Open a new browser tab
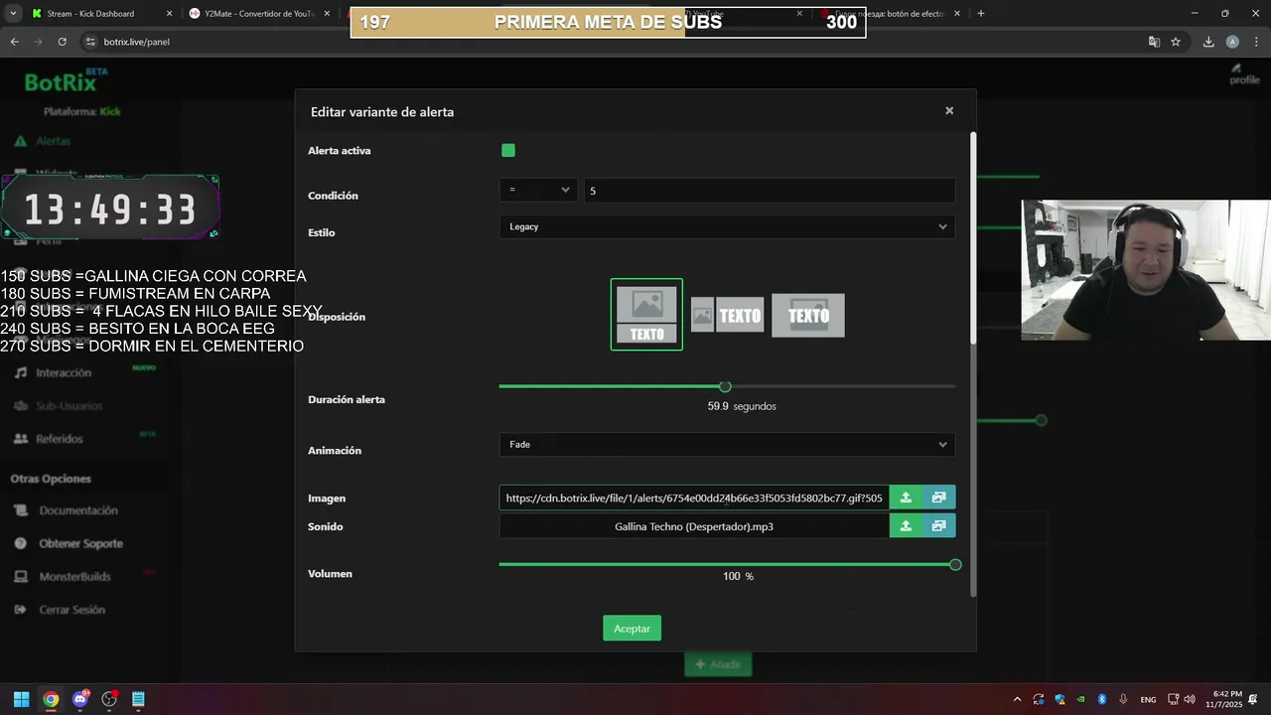Viewport: 1271px width, 715px height. click(x=981, y=14)
